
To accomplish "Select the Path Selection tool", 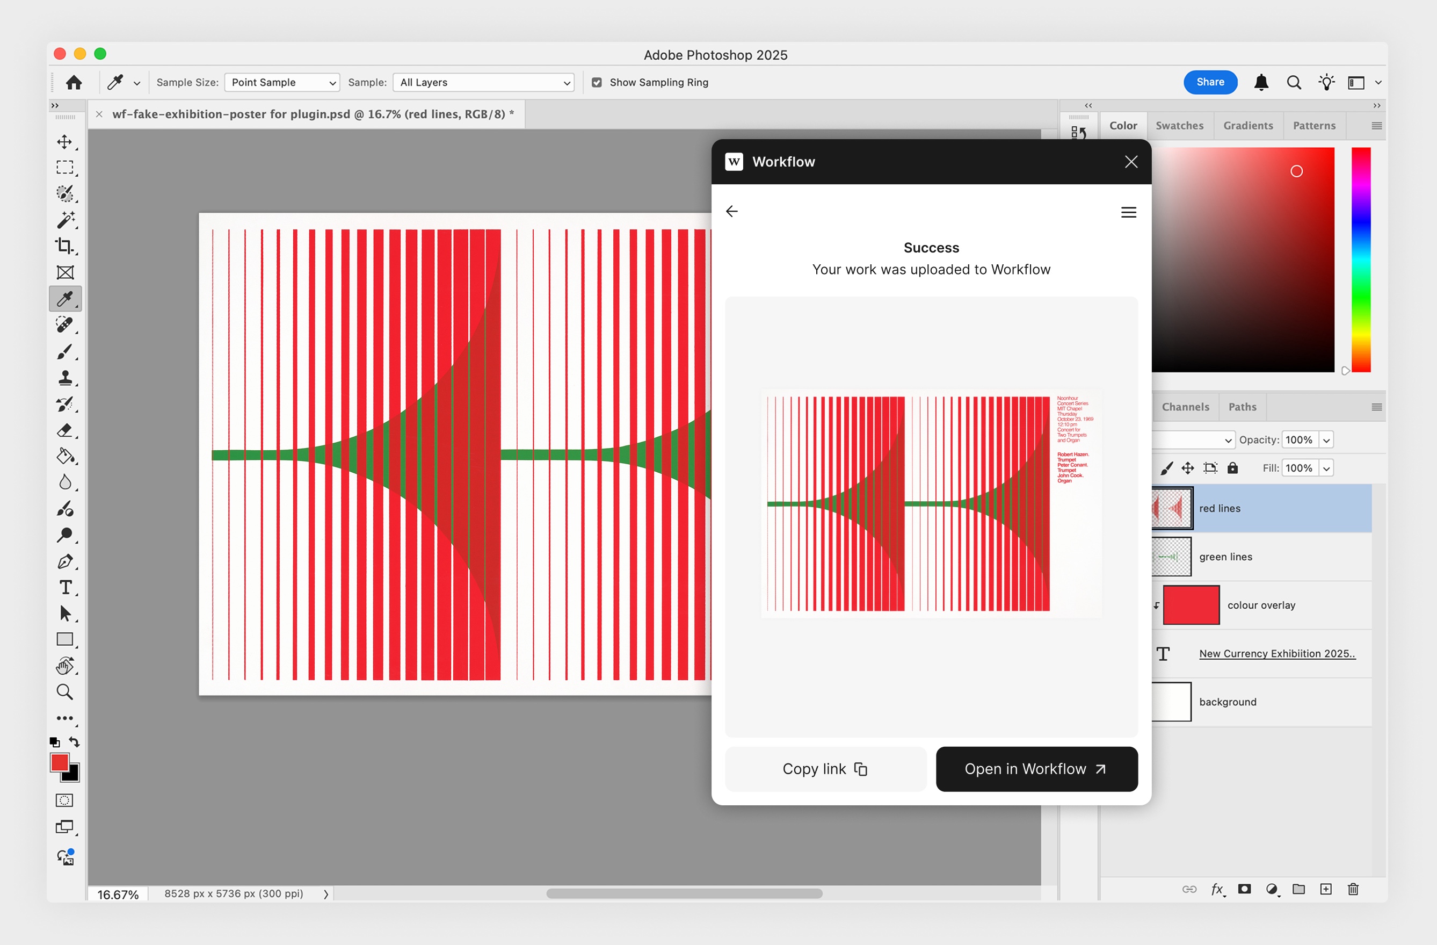I will click(x=64, y=614).
